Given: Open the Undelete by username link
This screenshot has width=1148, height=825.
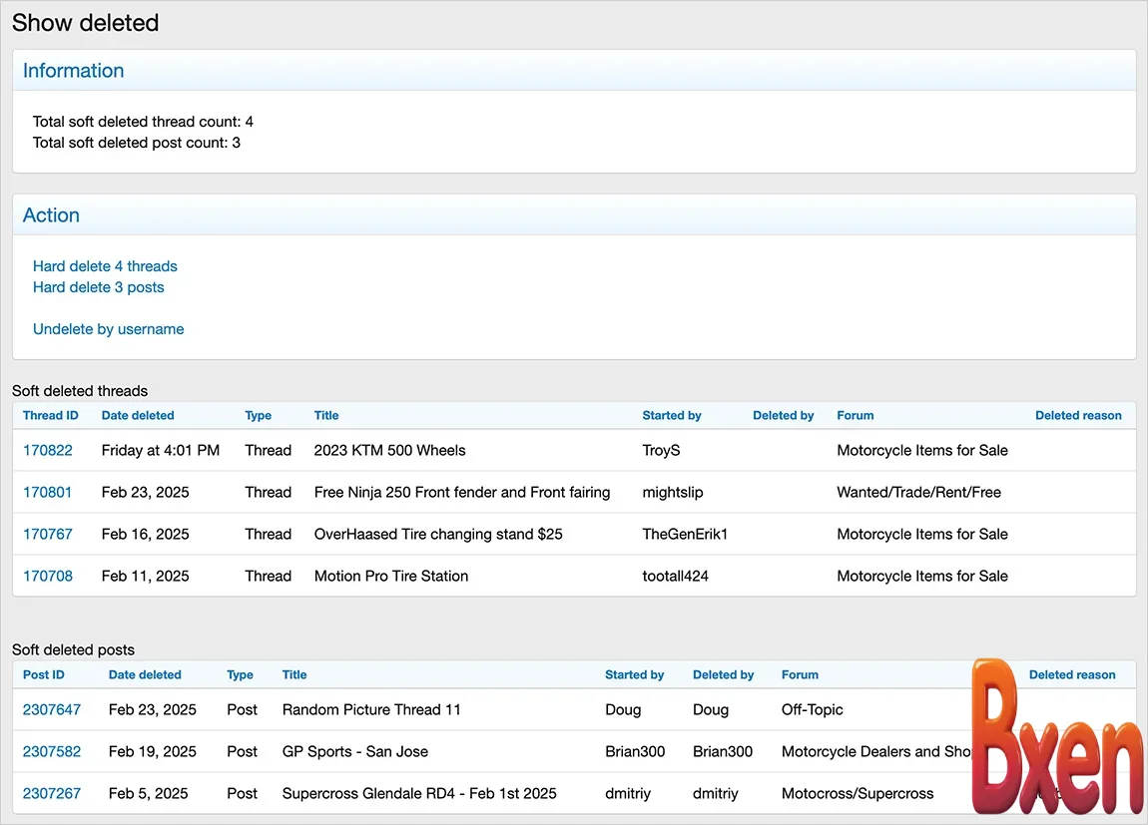Looking at the screenshot, I should point(108,329).
